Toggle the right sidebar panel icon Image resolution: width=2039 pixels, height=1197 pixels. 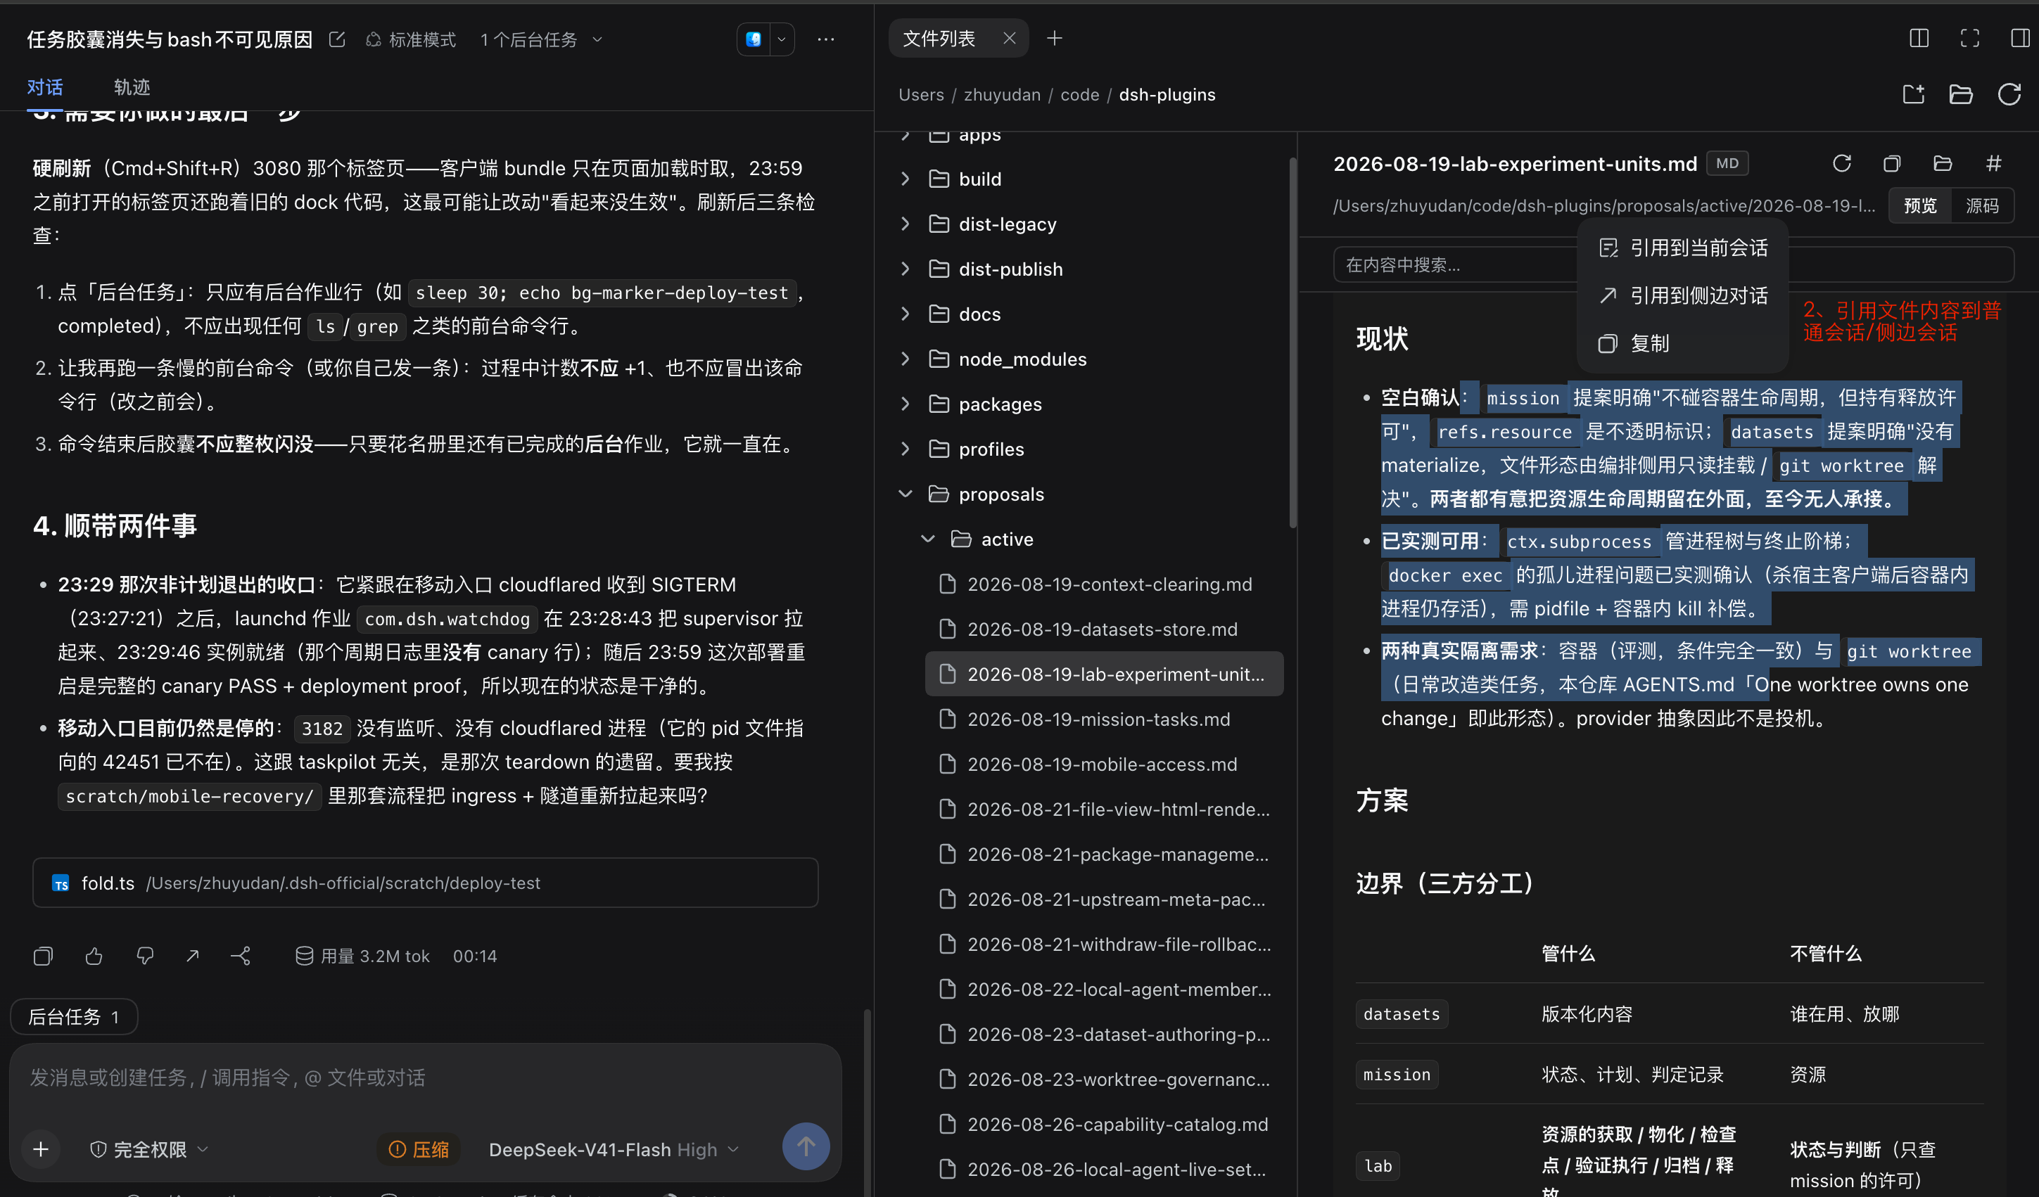pyautogui.click(x=2019, y=38)
